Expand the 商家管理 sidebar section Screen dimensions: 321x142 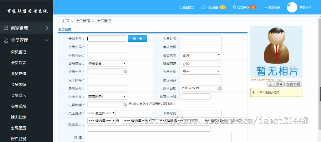(27, 28)
